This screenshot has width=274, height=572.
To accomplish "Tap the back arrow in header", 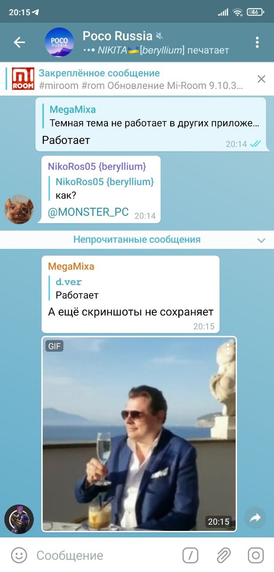I will [x=19, y=42].
